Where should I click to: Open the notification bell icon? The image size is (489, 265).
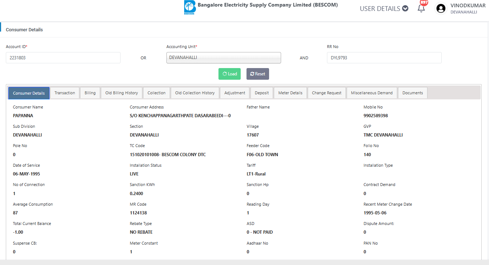click(421, 8)
